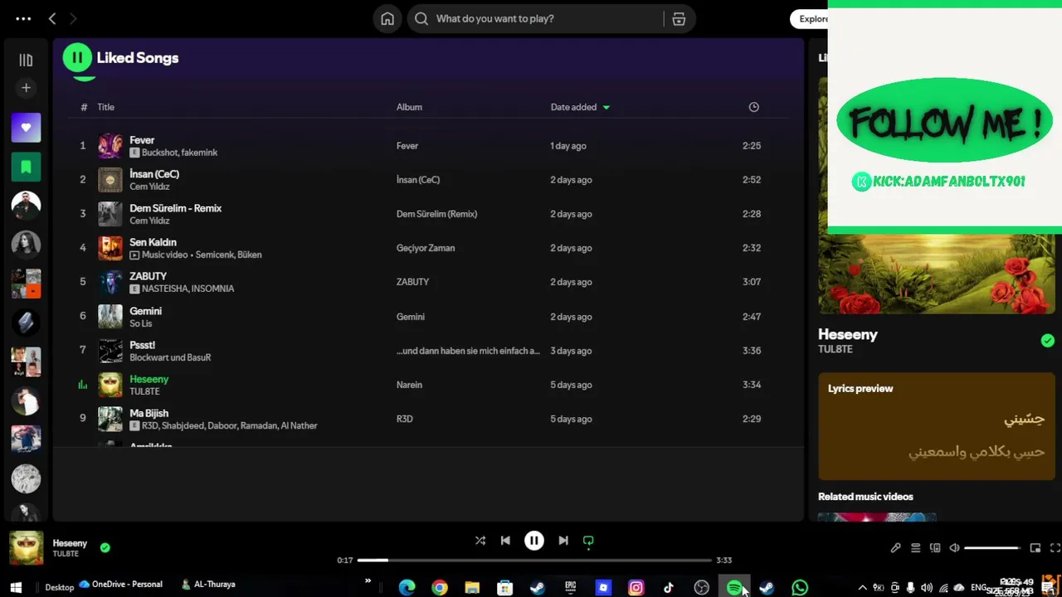Screen dimensions: 1062x597
Task: Open the play queue icon
Action: pyautogui.click(x=916, y=548)
